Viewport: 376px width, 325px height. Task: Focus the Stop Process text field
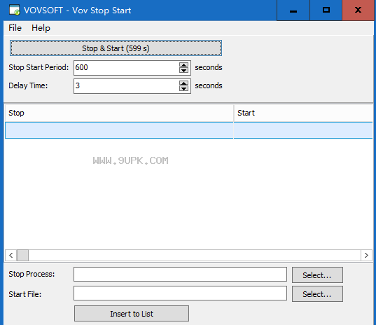[181, 274]
